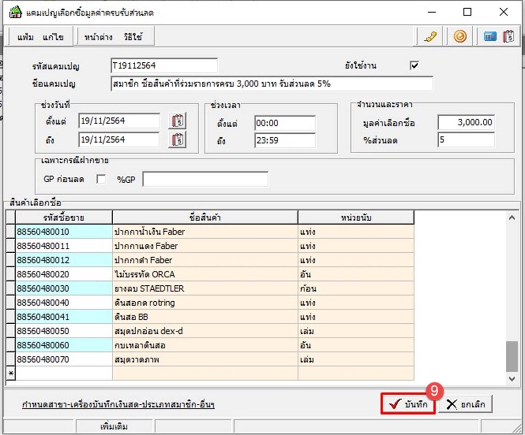Click the product list scroll up arrow
The image size is (525, 435).
click(512, 218)
